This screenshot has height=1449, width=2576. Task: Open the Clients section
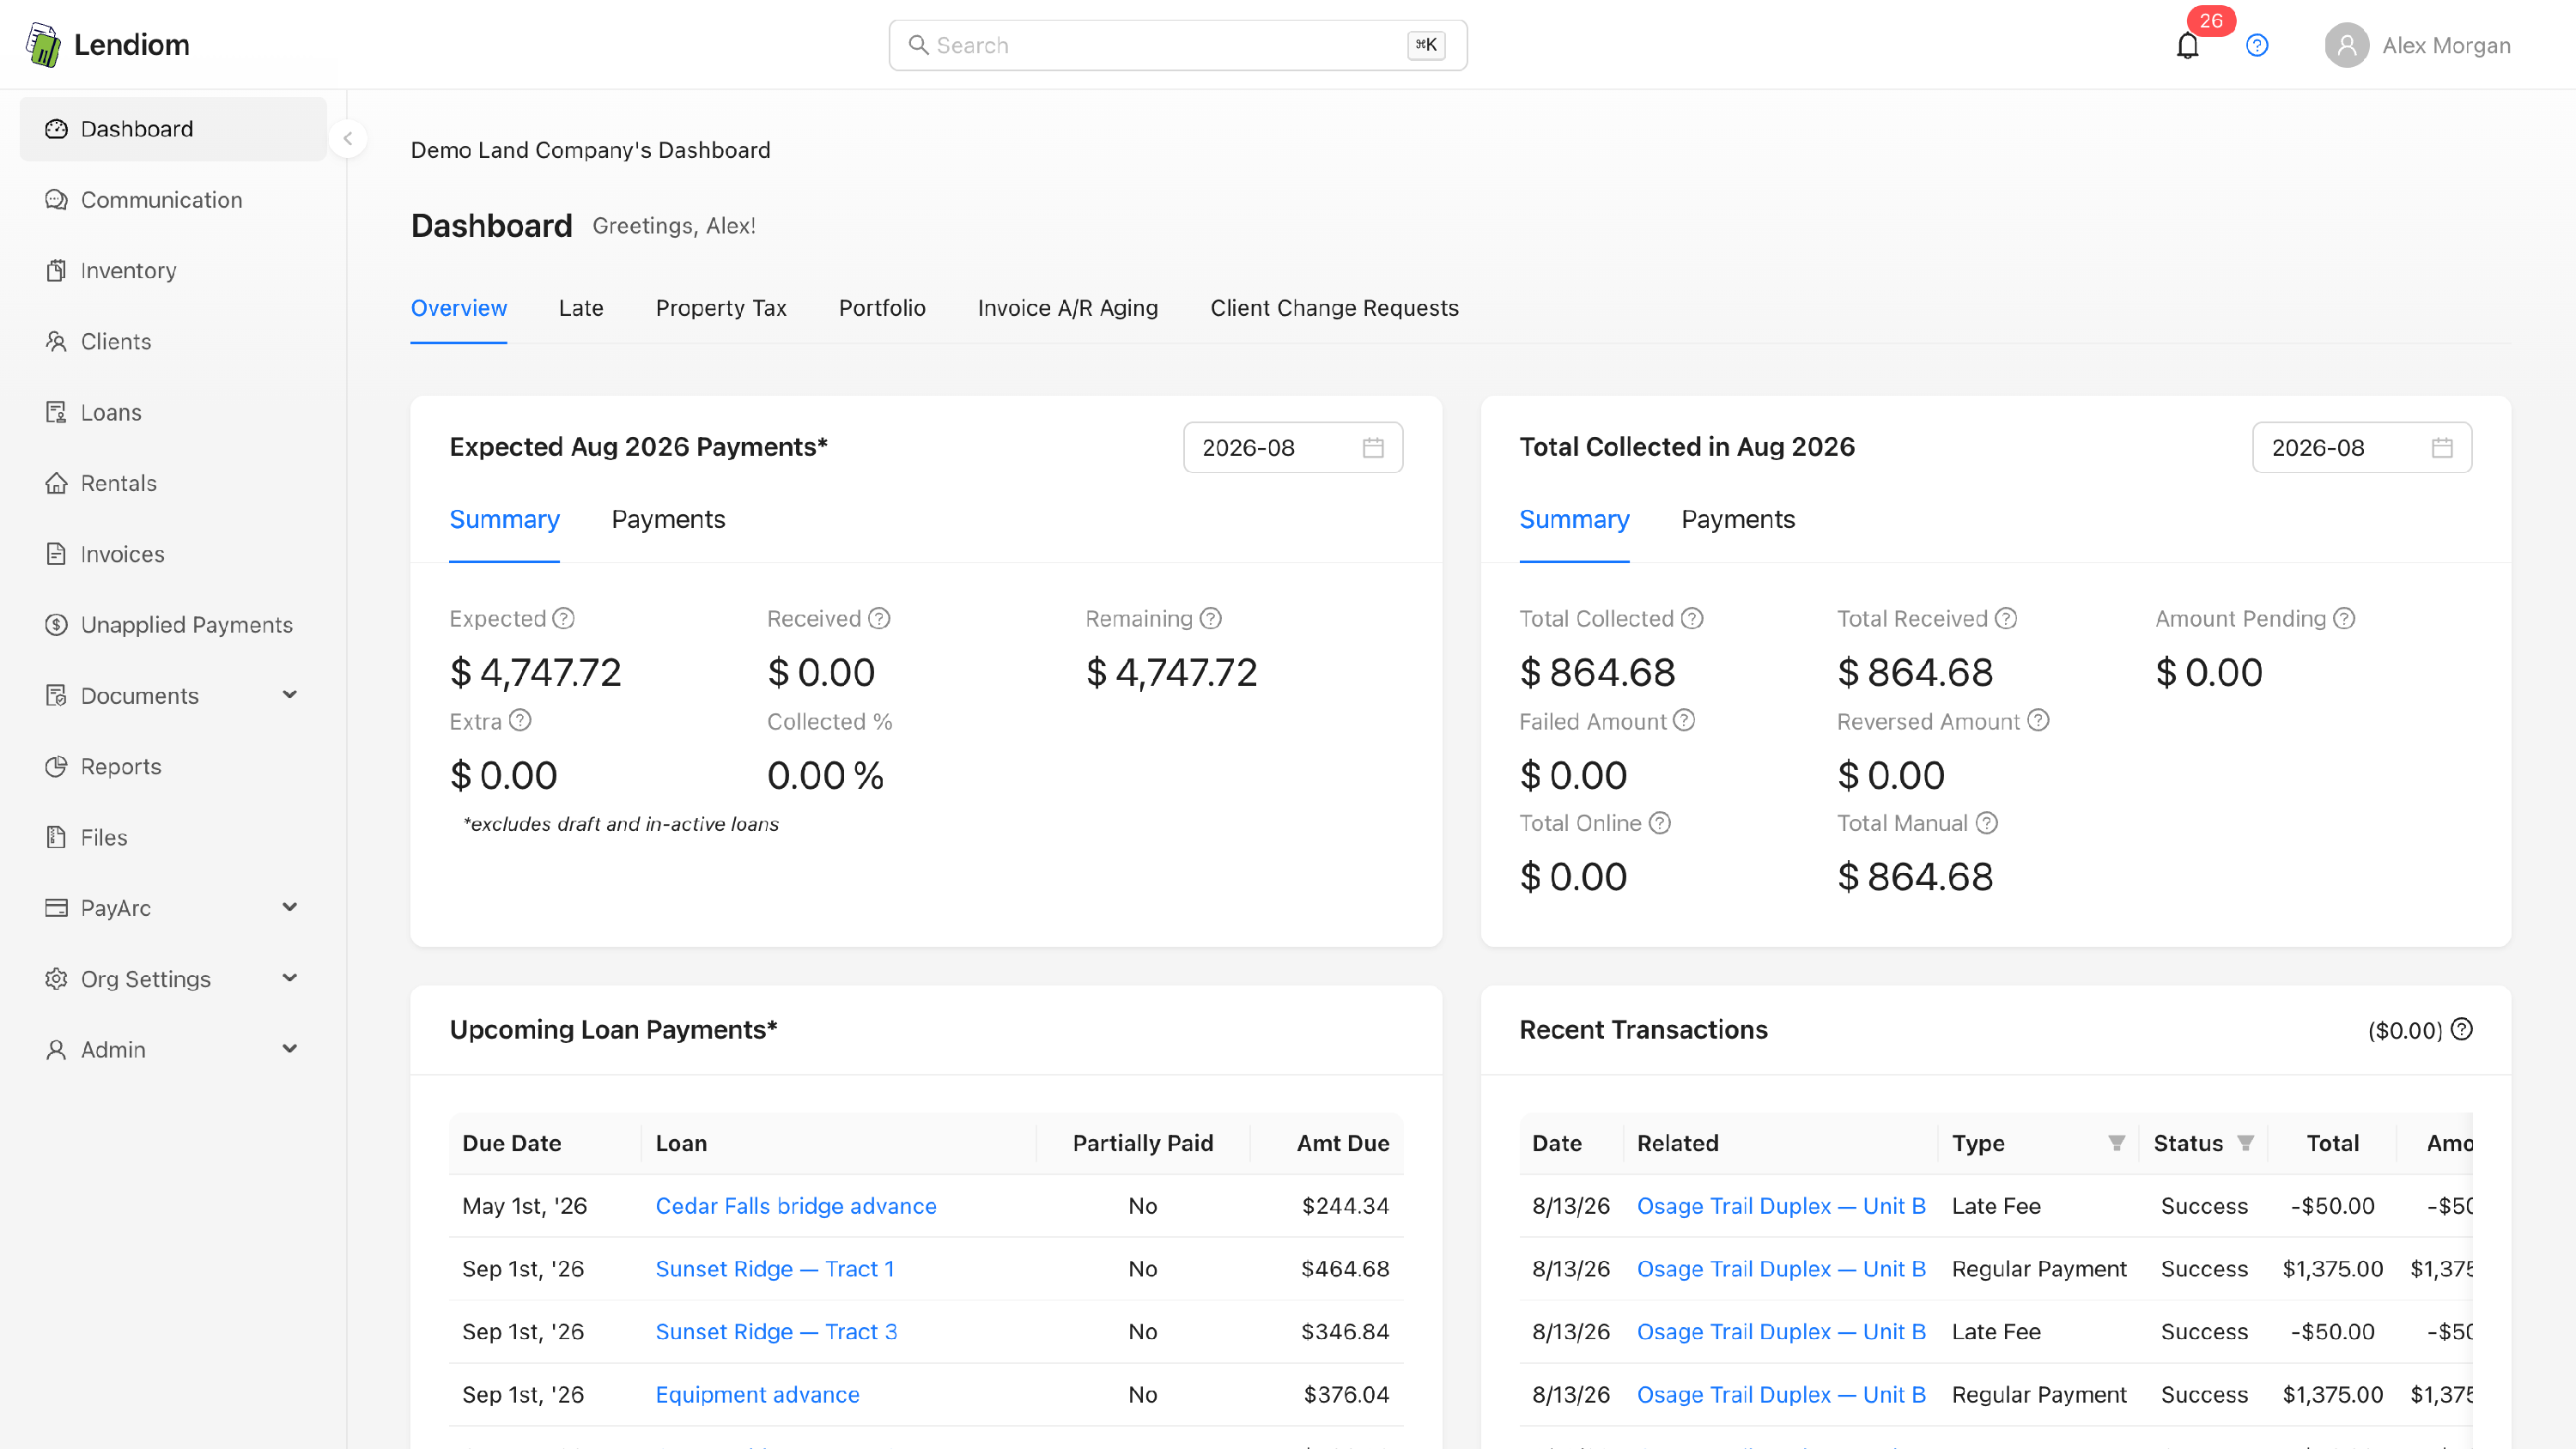coord(173,342)
